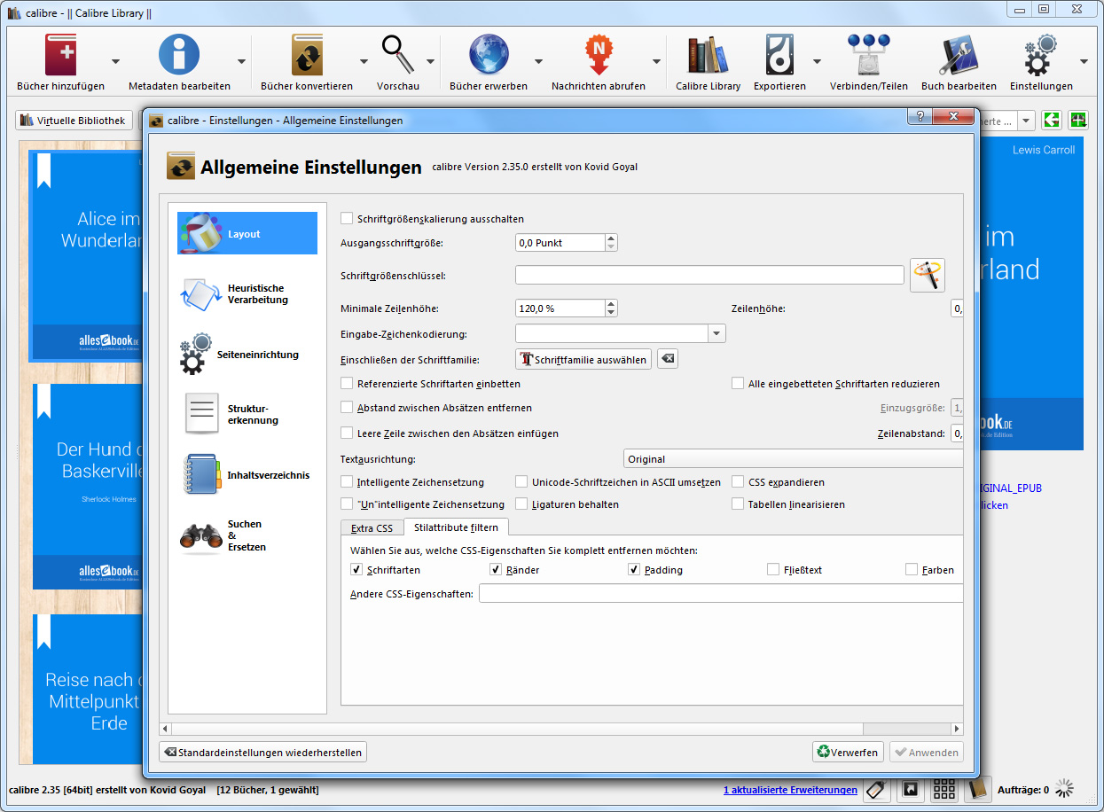This screenshot has height=812, width=1104.
Task: Enable Schriftgrößenskalierung ausschalten
Action: click(347, 218)
